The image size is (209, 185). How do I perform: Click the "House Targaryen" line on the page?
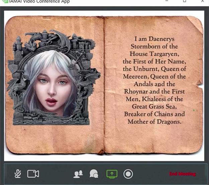coord(154,54)
